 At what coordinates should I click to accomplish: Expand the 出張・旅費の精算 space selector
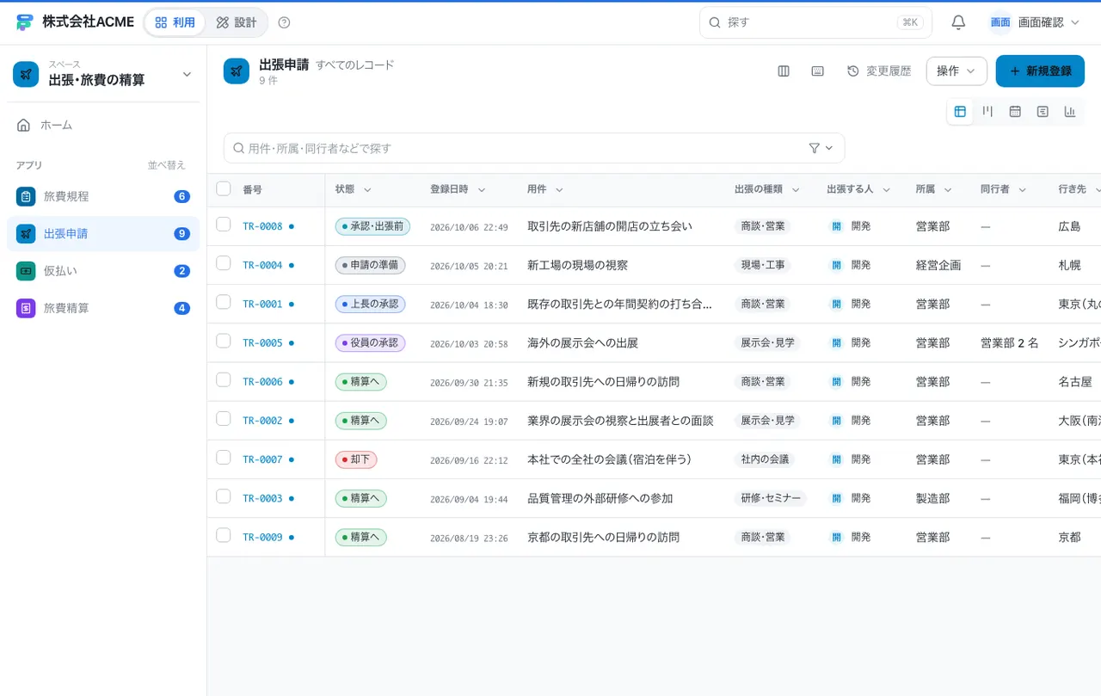(103, 74)
